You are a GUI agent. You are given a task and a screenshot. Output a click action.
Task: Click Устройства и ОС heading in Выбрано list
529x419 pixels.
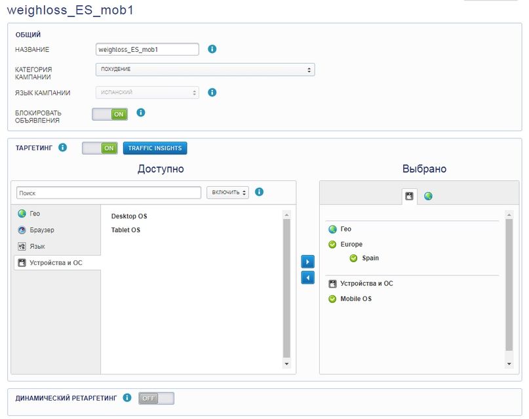coord(366,283)
